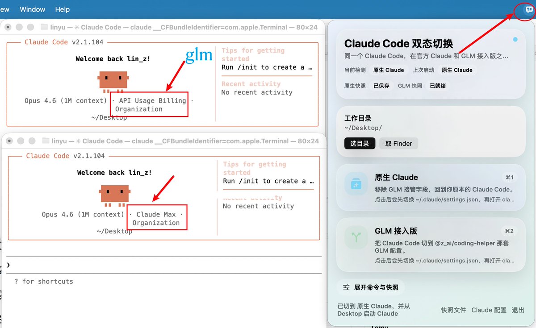Screen dimensions: 536x328
Task: Open the 快照文件 link
Action: pos(453,310)
